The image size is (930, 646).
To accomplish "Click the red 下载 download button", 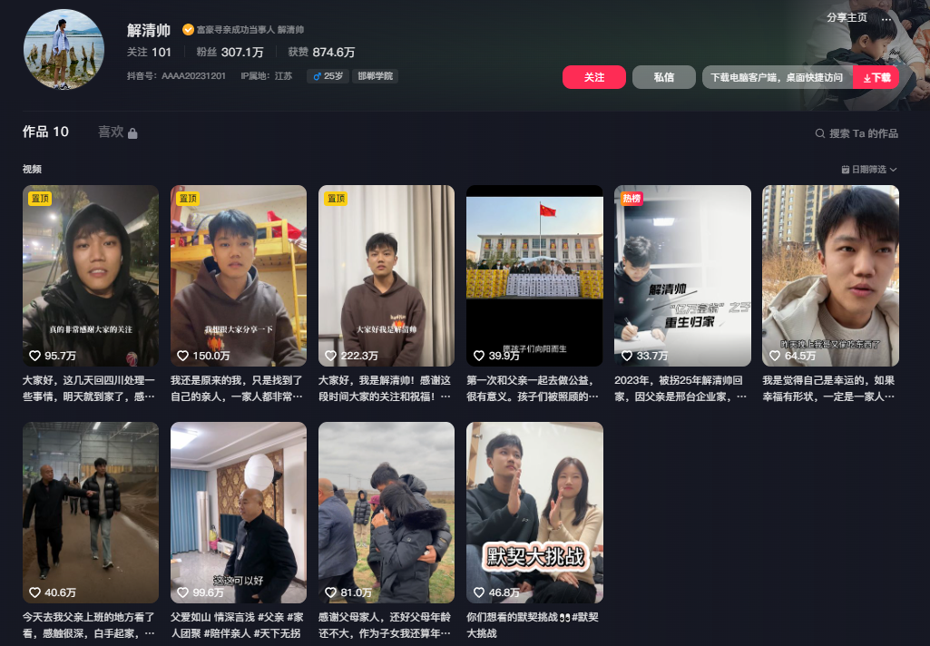I will 876,78.
